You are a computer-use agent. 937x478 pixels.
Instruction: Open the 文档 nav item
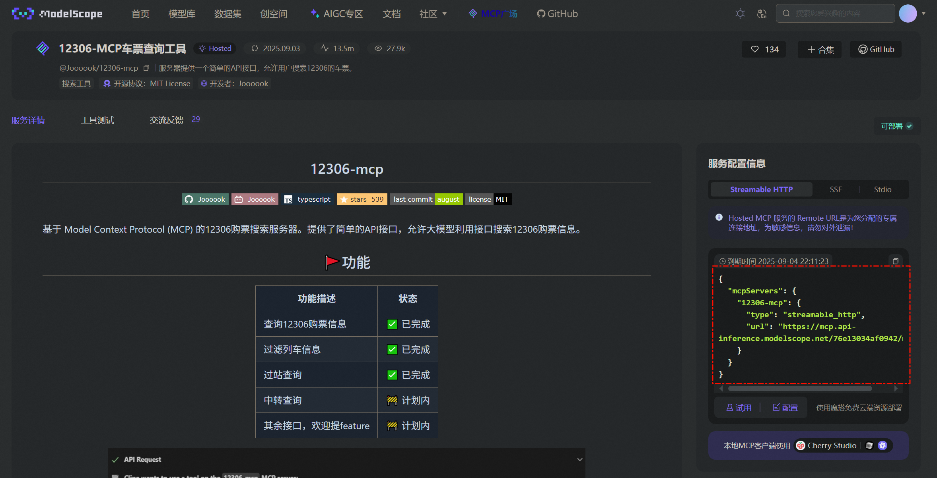point(391,14)
